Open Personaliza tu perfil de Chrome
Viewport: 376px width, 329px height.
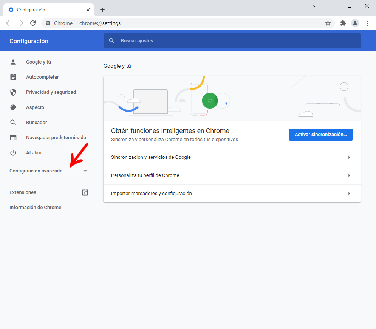232,175
